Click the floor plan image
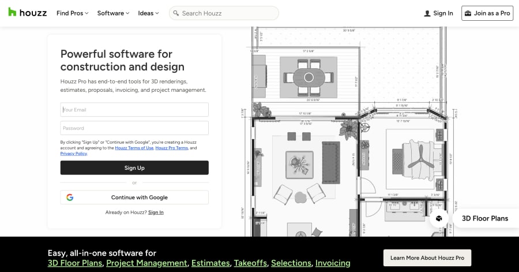The width and height of the screenshot is (519, 272). coord(349,132)
